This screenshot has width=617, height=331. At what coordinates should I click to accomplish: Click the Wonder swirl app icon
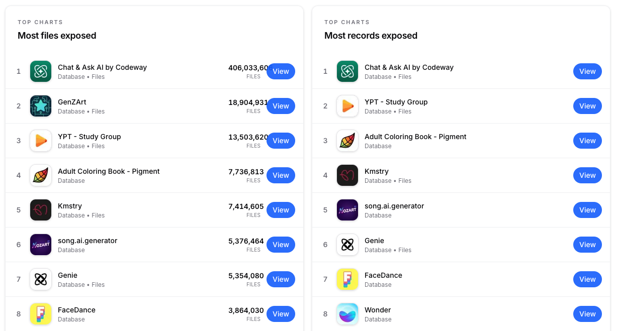click(x=347, y=314)
